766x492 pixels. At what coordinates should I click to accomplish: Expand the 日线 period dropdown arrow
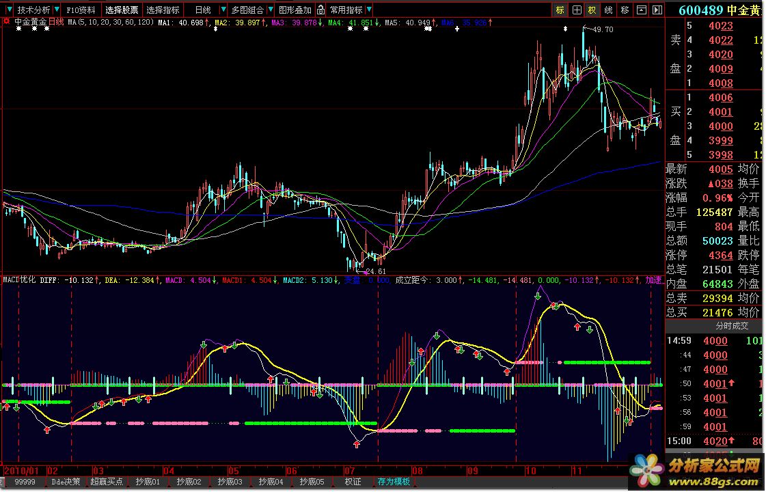[x=223, y=10]
